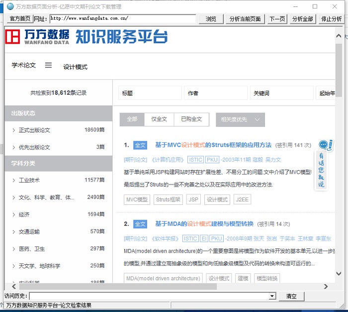Click the Wanfang Data red logo icon
The width and height of the screenshot is (348, 312).
pos(12,37)
